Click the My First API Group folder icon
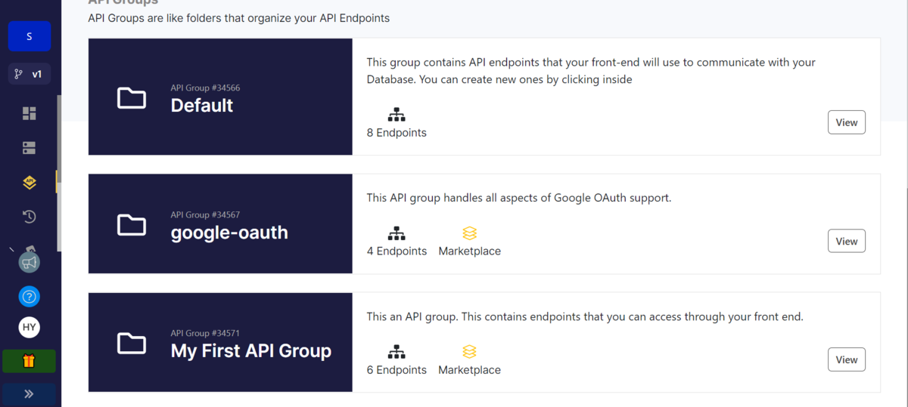 132,344
